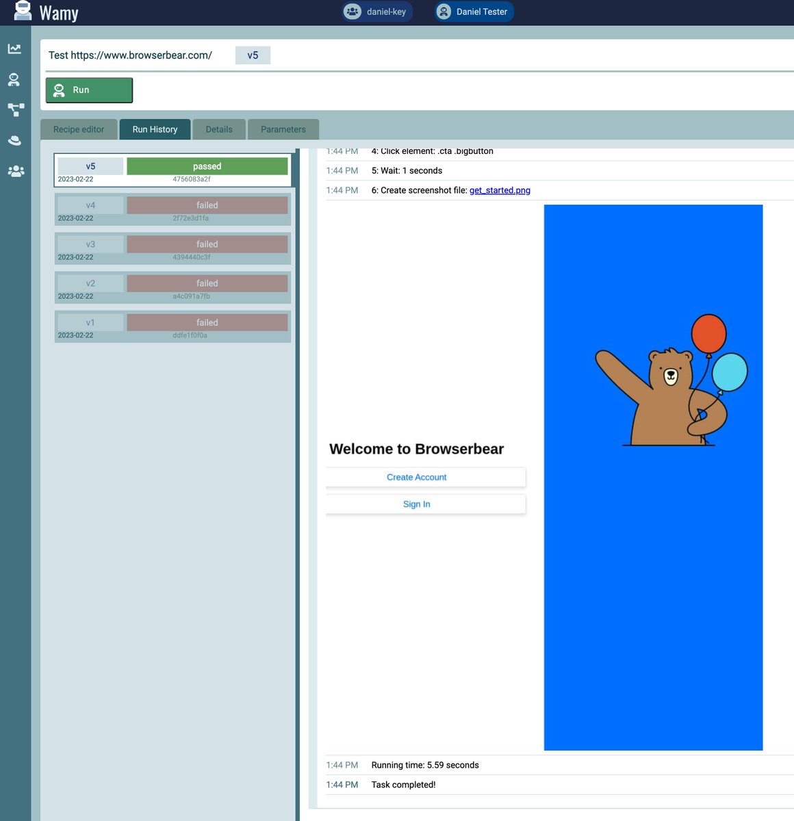
Task: Select the v1 failed run entry
Action: click(172, 326)
